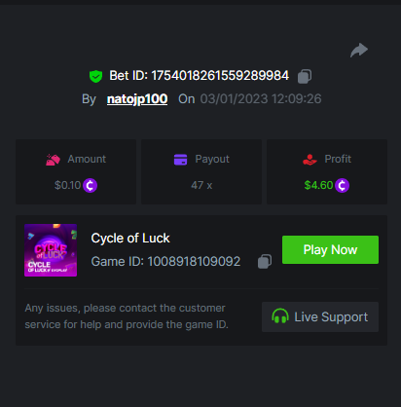
Task: Select the Bet ID number text
Action: click(x=220, y=76)
